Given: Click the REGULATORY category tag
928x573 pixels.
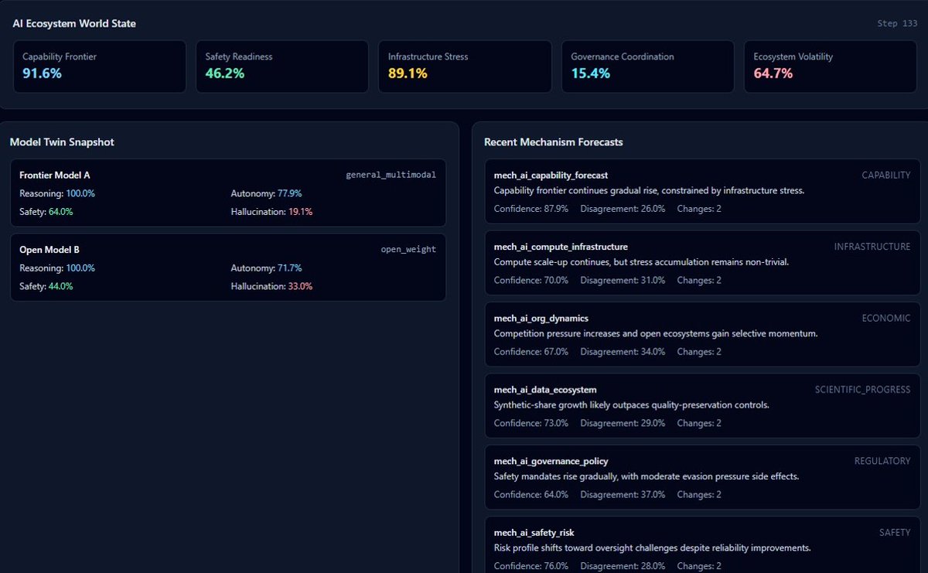Looking at the screenshot, I should [x=882, y=461].
